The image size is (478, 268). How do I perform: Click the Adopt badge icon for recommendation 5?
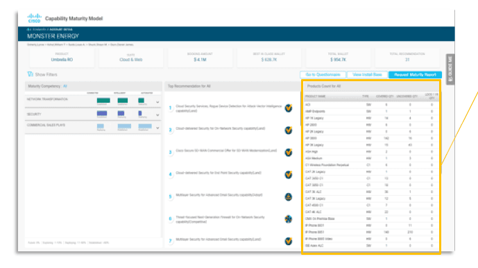[x=289, y=197]
